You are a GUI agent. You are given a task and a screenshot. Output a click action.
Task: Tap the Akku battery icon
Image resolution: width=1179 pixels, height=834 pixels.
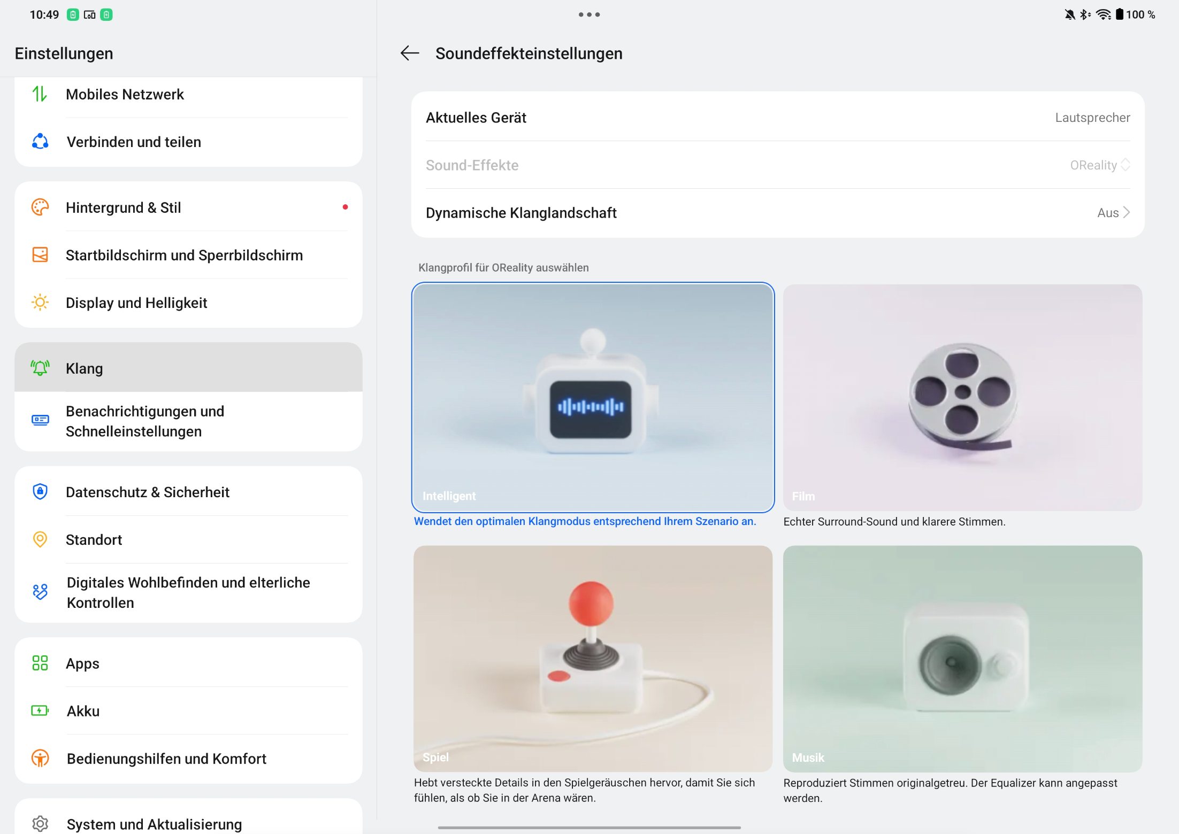click(x=40, y=711)
